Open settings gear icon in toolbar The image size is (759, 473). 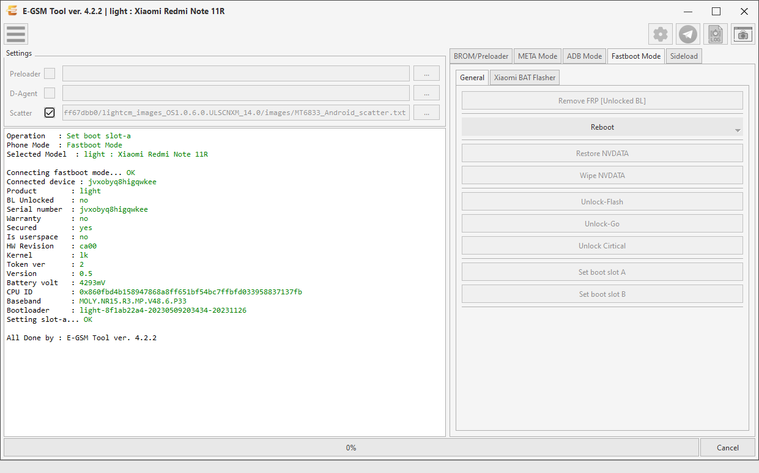[x=661, y=34]
